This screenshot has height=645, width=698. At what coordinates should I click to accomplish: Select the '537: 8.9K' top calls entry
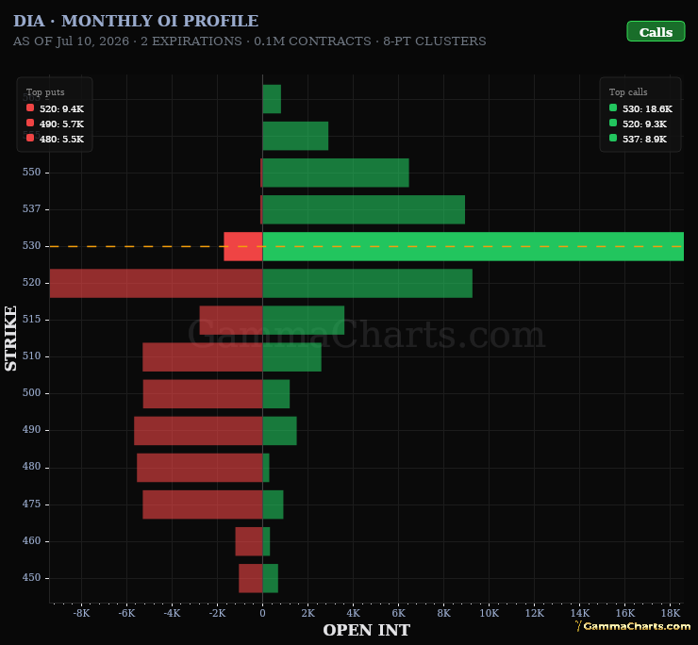point(638,139)
